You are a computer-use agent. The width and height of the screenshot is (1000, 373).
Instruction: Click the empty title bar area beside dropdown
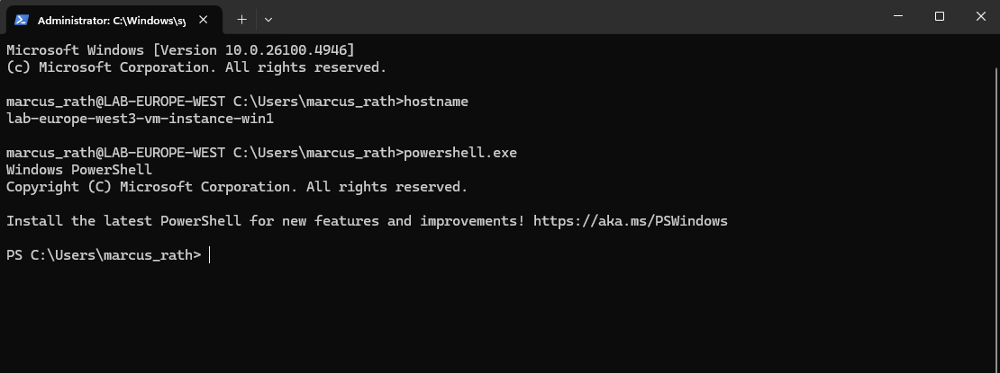[x=574, y=16]
